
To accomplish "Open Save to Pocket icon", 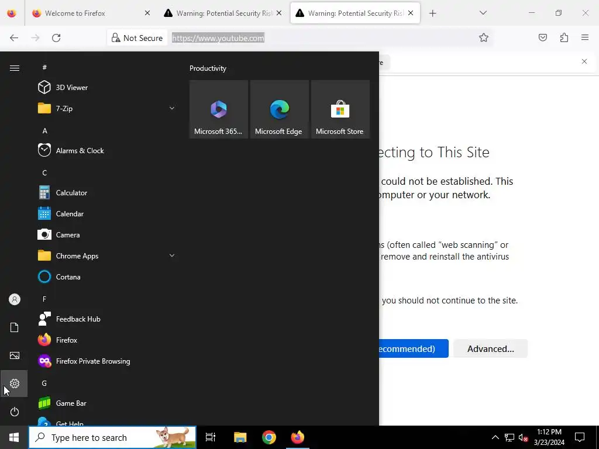I will 543,37.
